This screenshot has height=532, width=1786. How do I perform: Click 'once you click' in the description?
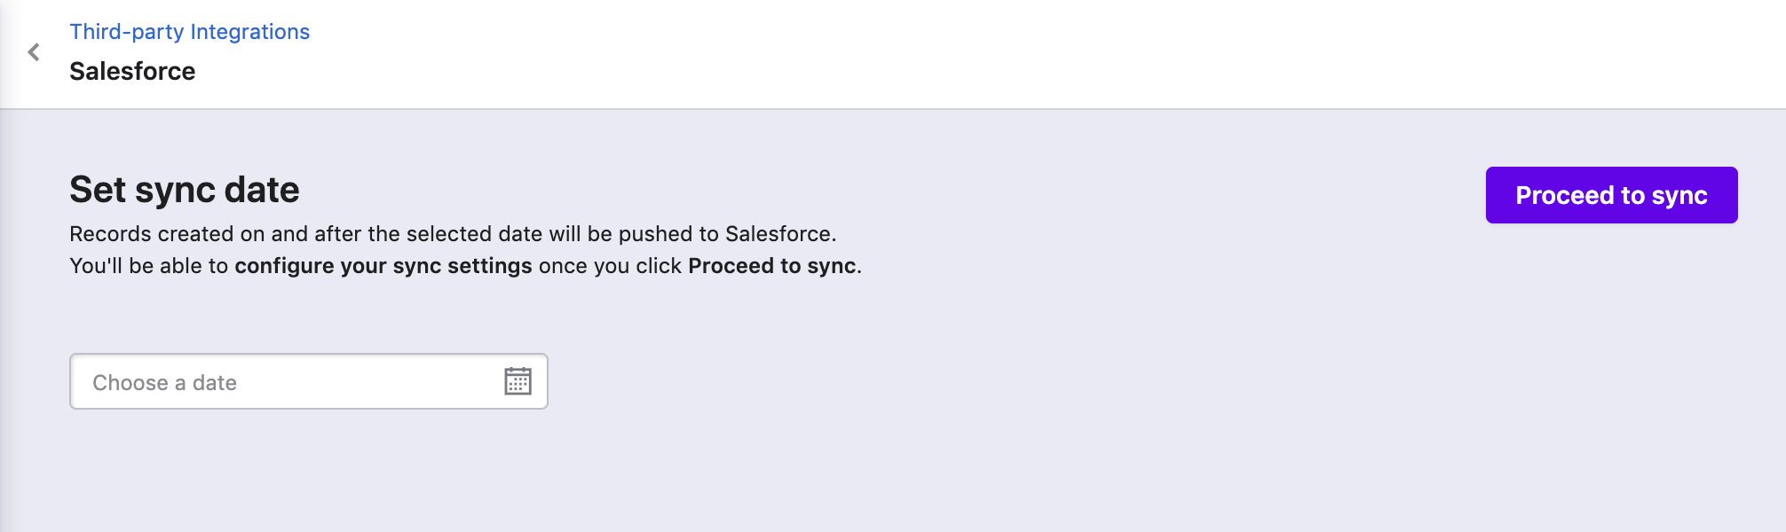click(610, 266)
